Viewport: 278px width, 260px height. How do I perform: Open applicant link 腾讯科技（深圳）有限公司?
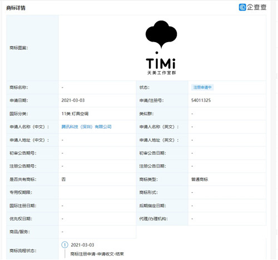point(86,127)
